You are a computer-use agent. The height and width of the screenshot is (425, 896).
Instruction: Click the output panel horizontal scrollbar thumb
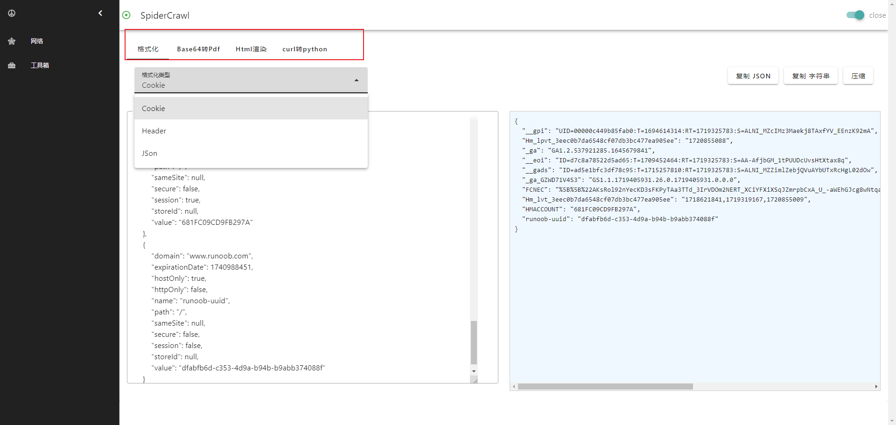[605, 386]
